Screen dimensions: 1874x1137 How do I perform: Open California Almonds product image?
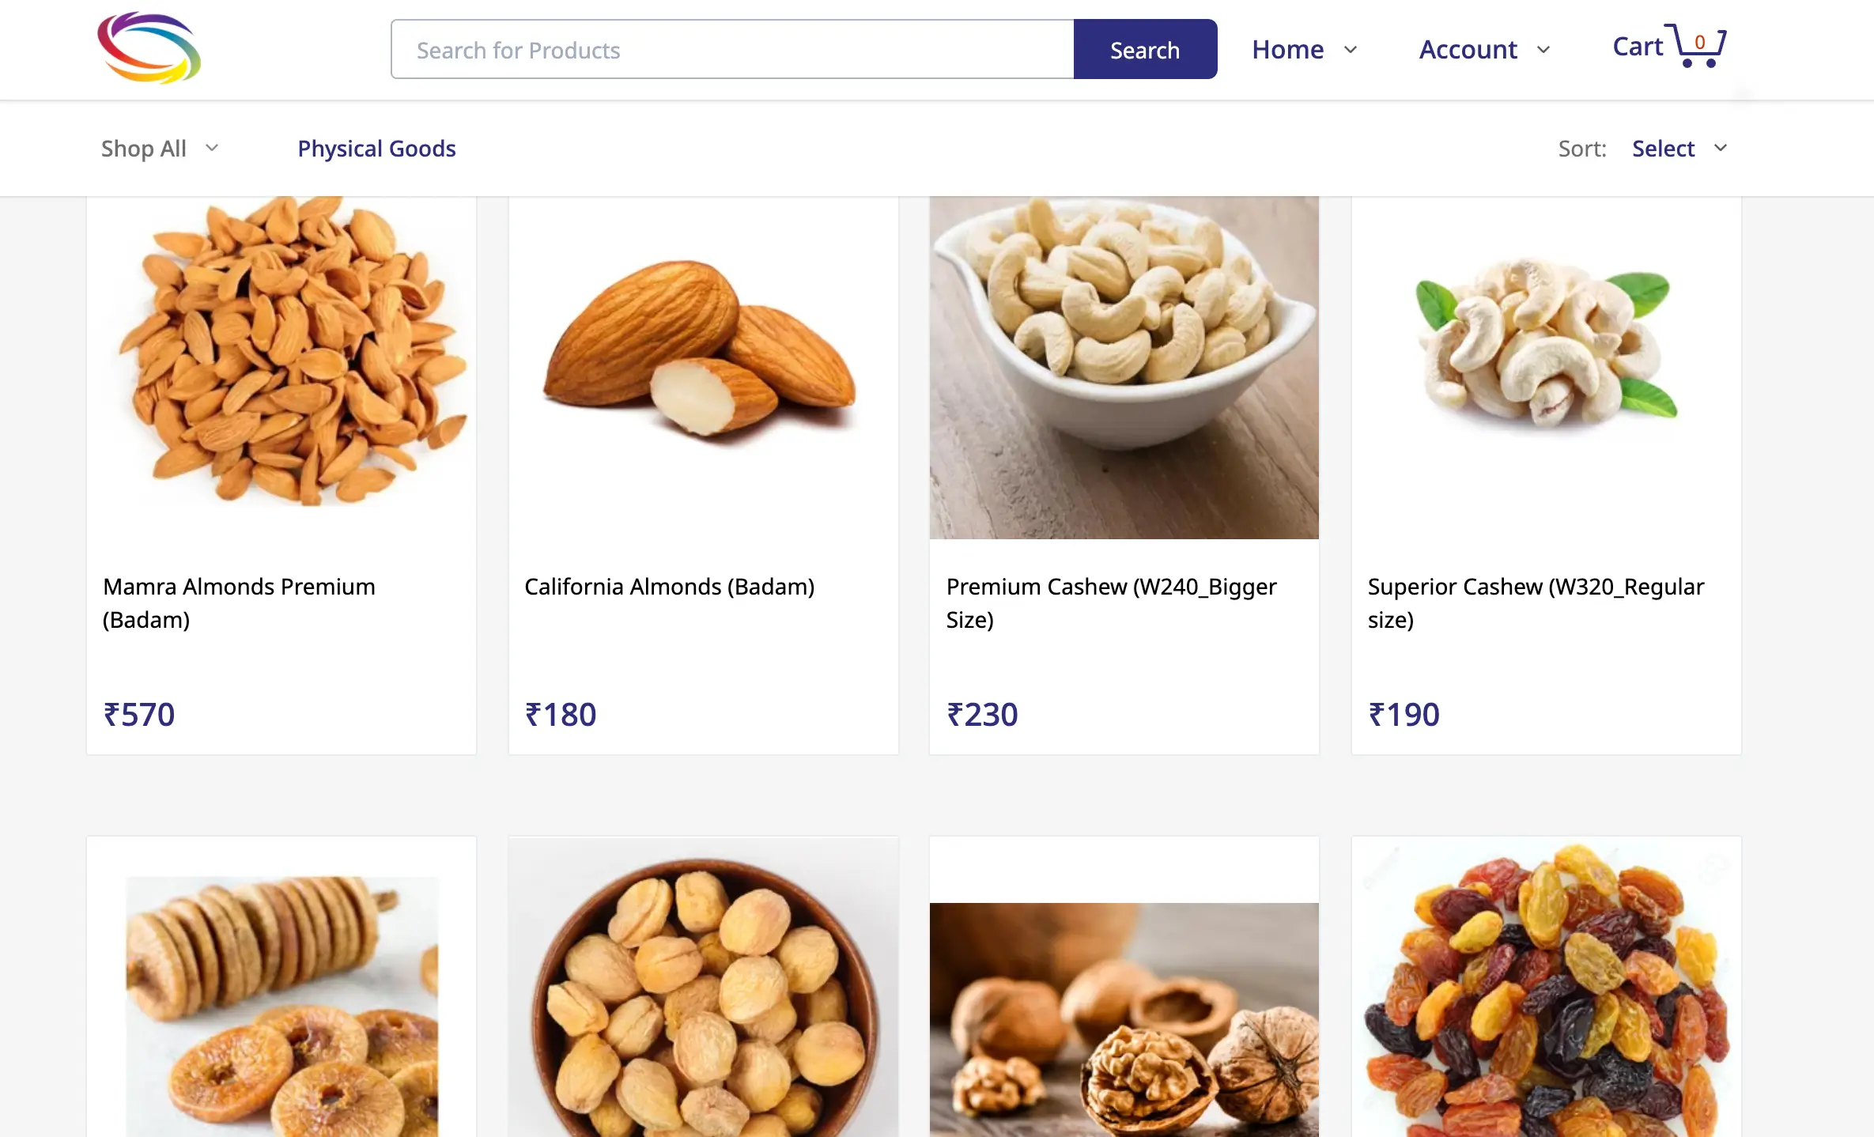point(703,356)
